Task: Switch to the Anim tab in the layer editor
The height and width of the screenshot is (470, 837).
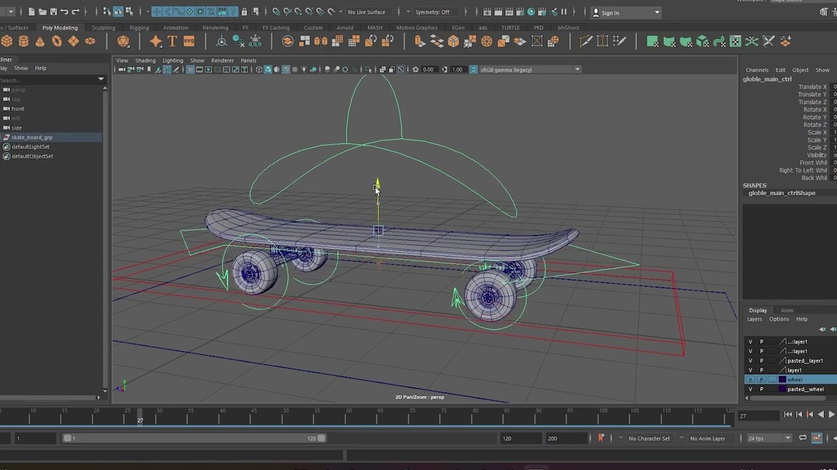Action: click(x=787, y=310)
